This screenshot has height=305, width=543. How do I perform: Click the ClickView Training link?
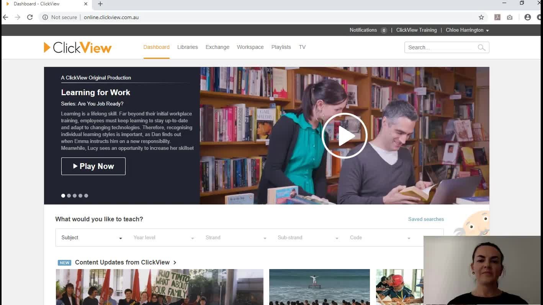pyautogui.click(x=416, y=30)
